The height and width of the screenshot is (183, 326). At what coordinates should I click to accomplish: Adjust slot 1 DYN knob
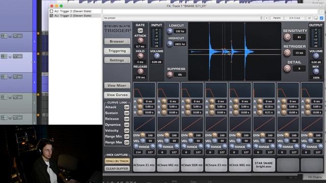pyautogui.click(x=143, y=135)
